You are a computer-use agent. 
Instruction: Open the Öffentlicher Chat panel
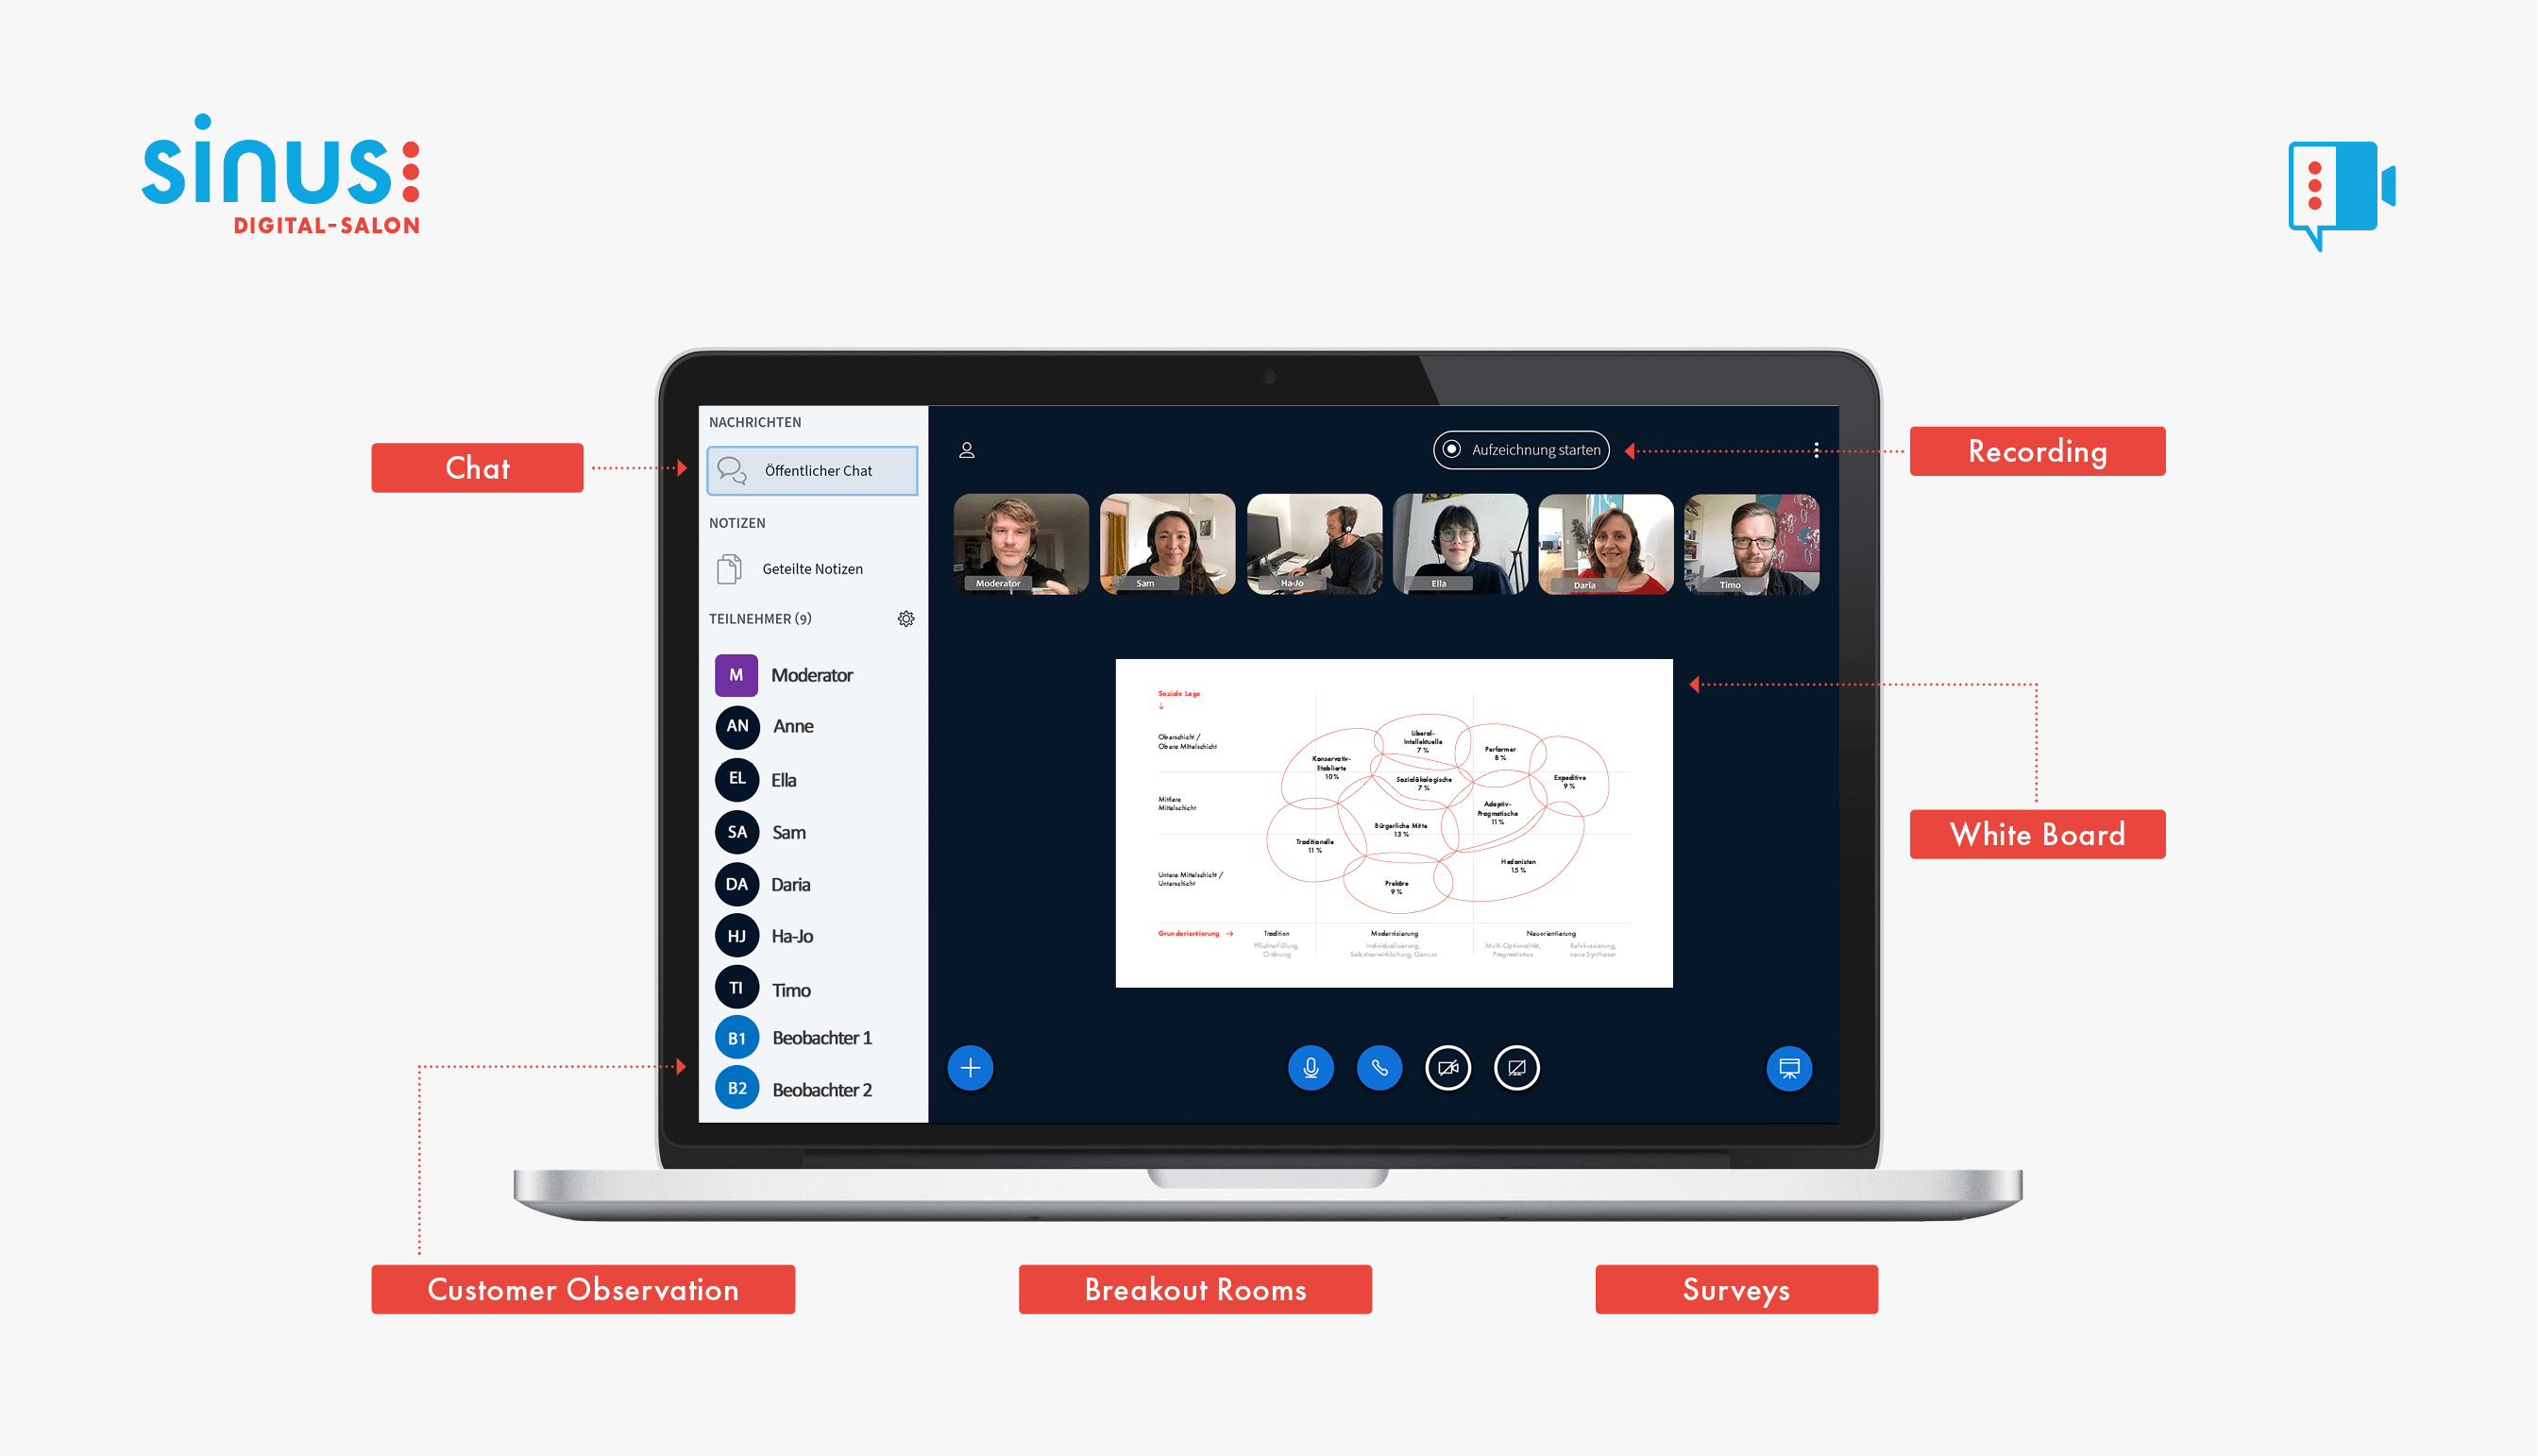tap(812, 469)
